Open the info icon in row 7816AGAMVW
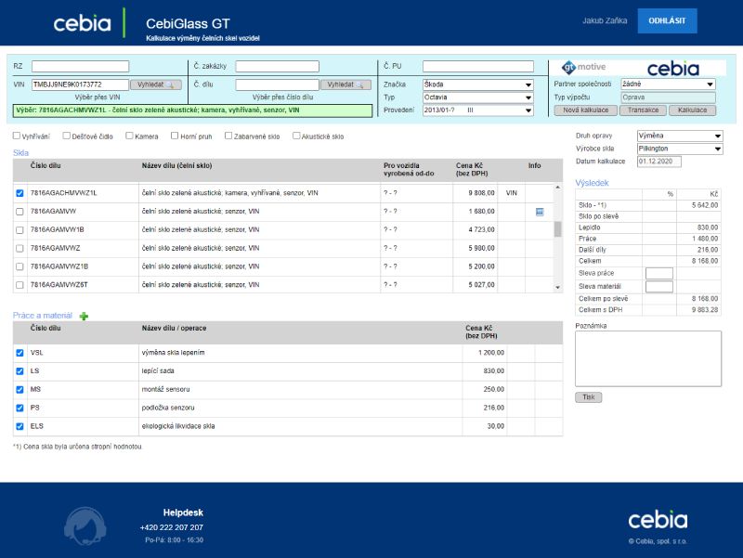 click(540, 212)
